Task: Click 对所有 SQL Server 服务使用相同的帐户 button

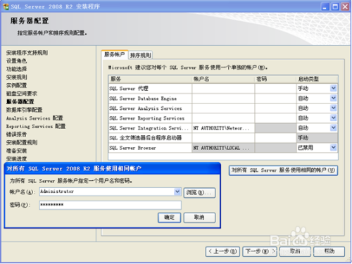Action: 283,170
